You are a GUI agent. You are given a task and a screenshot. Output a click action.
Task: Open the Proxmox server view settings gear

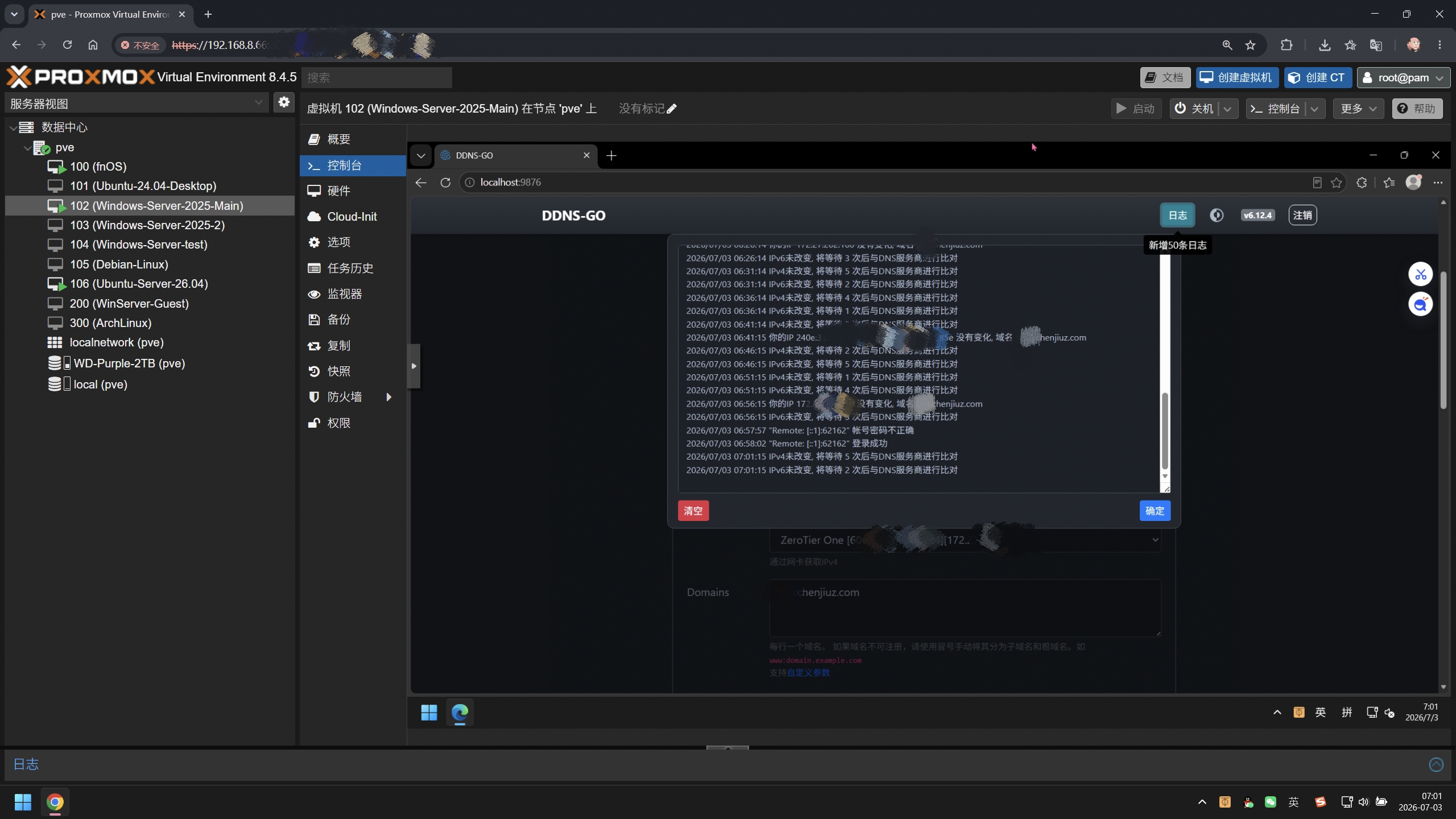284,102
